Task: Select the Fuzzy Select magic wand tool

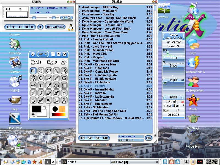Action: [x=56, y=71]
